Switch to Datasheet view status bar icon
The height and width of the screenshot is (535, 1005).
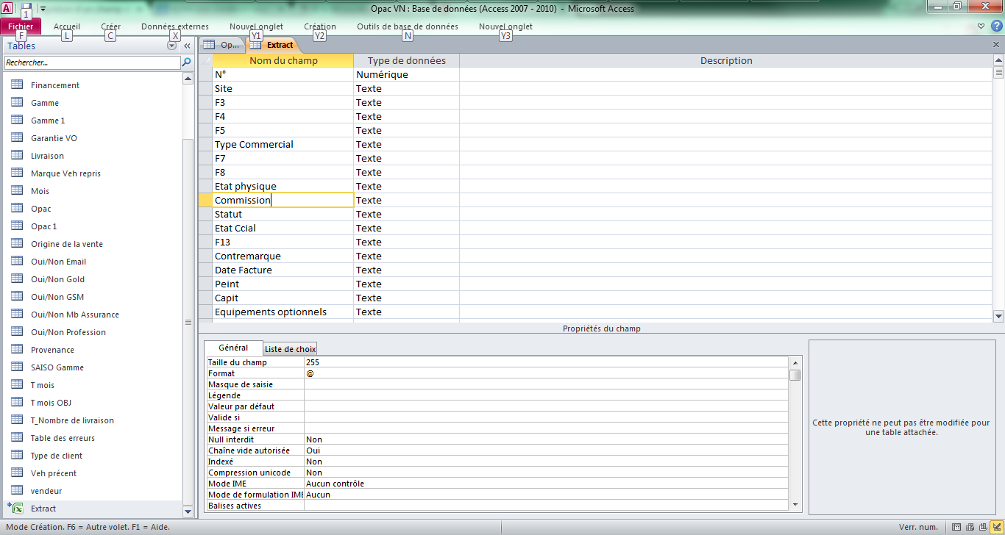pyautogui.click(x=956, y=527)
